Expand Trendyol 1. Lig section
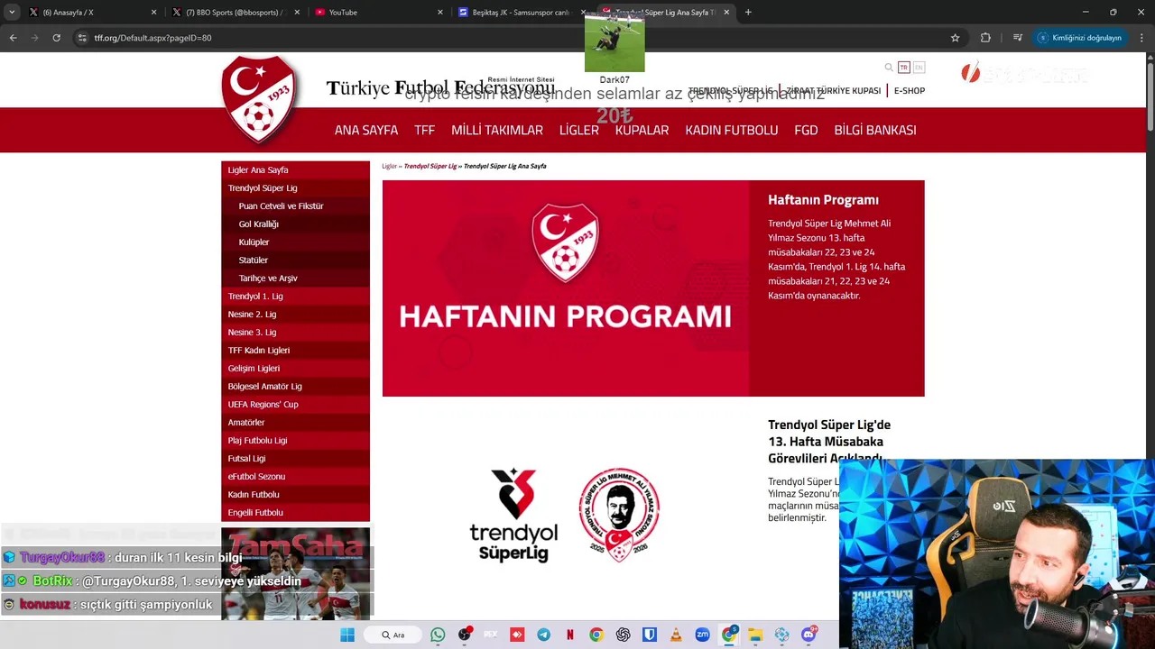Viewport: 1155px width, 649px height. point(295,296)
